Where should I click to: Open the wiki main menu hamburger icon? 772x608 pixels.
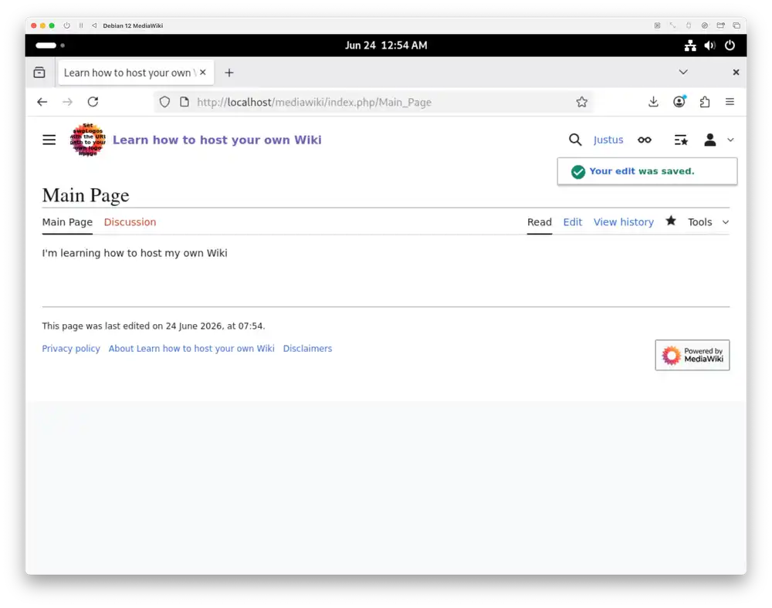(x=49, y=140)
